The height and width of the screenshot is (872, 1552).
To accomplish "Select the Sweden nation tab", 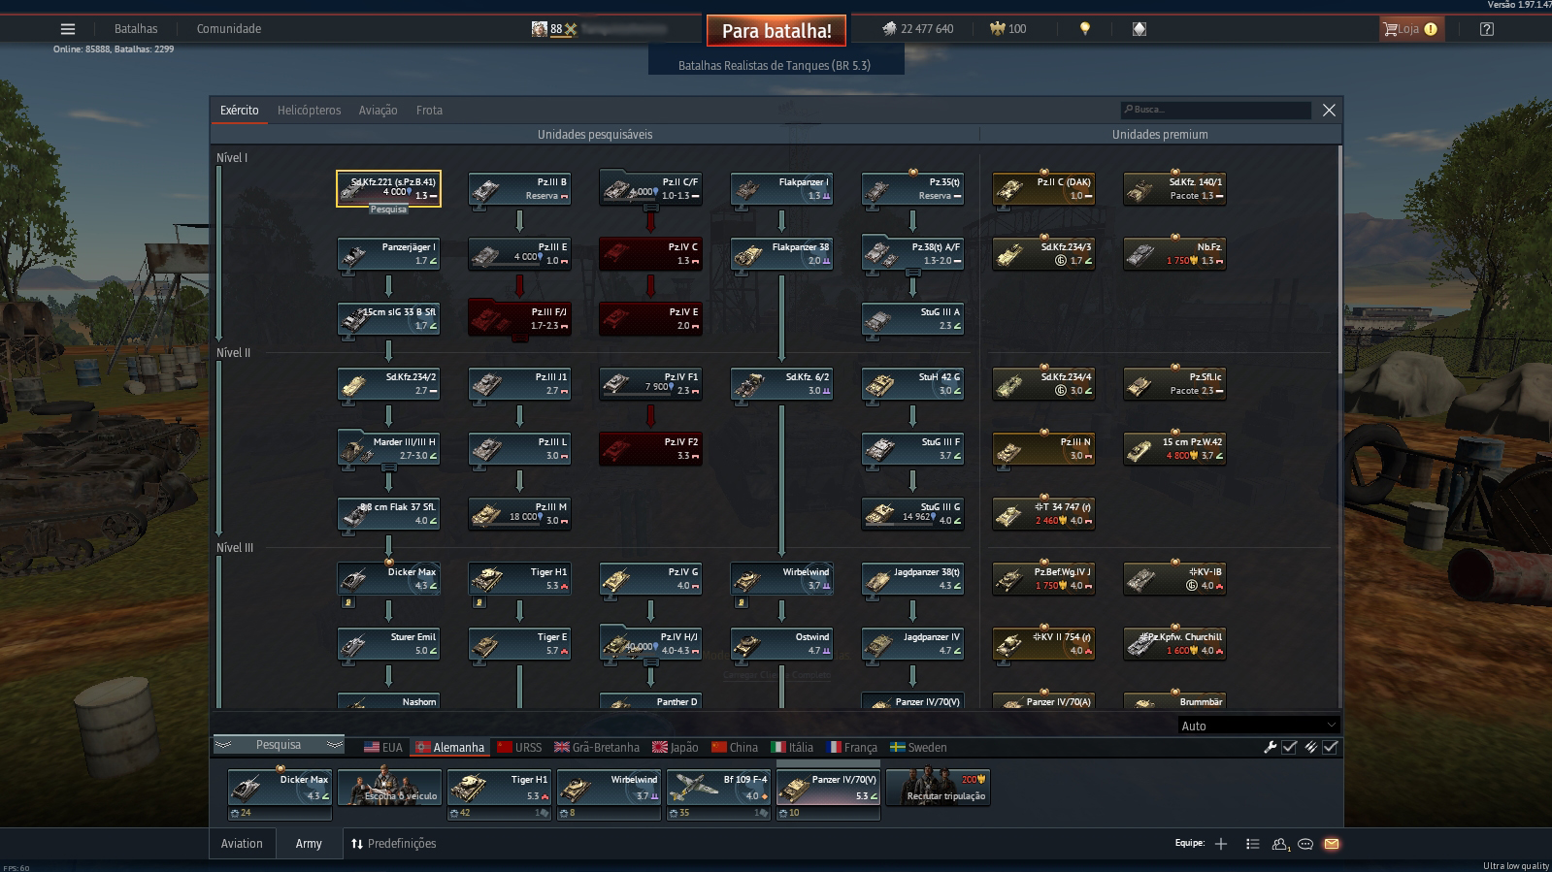I will pos(918,748).
